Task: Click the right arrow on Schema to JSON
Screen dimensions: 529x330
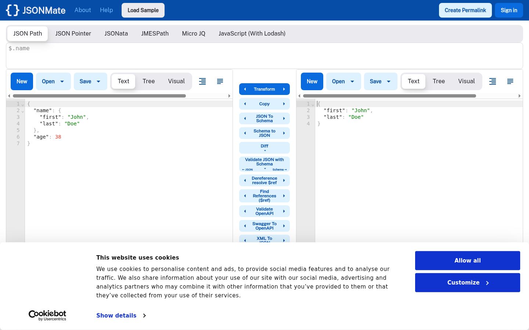Action: click(x=284, y=133)
